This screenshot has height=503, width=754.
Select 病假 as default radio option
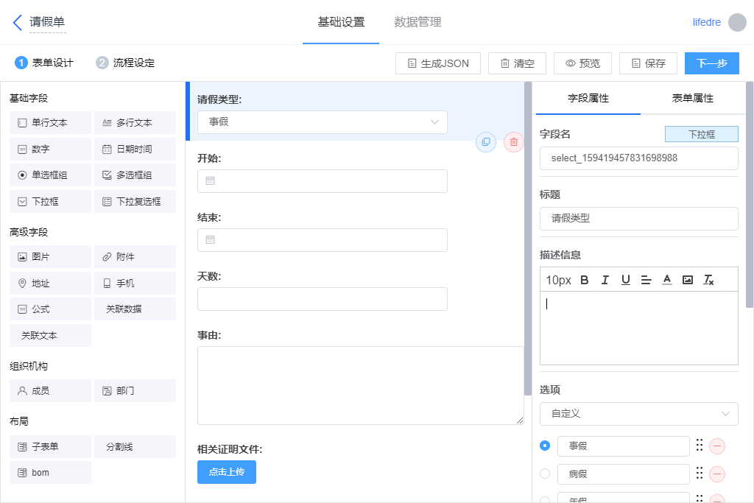click(545, 474)
